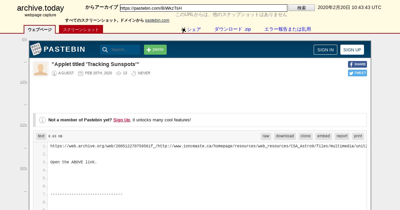
Task: Click the calendar icon beside FEB 20TH, 2020
Action: (81, 73)
